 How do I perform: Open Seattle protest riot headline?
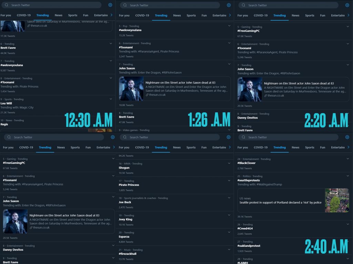click(280, 203)
